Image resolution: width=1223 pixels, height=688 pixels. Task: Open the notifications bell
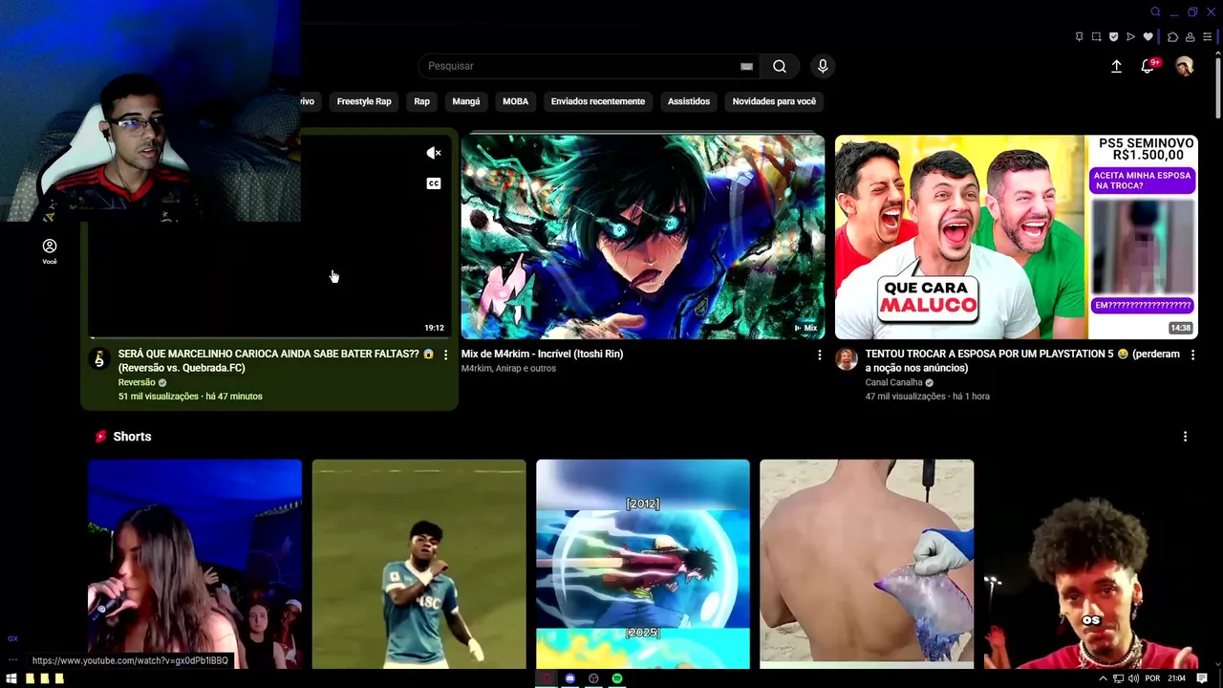[x=1148, y=66]
